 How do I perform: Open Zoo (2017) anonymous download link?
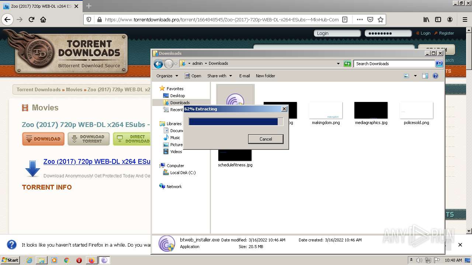pyautogui.click(x=97, y=162)
